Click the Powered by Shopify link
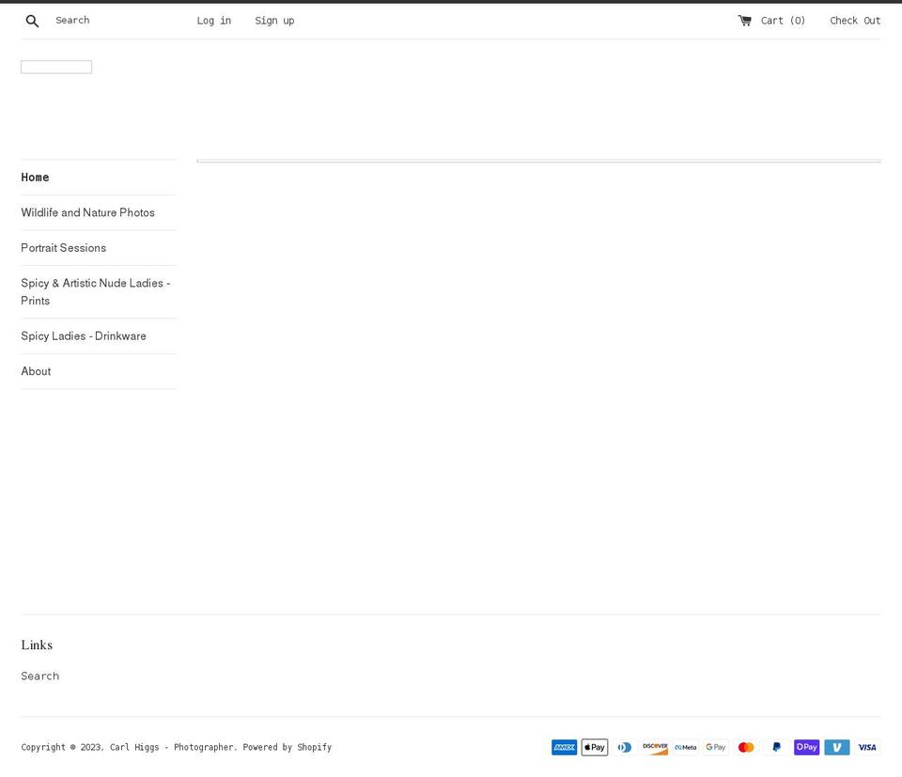902x777 pixels. (x=288, y=747)
